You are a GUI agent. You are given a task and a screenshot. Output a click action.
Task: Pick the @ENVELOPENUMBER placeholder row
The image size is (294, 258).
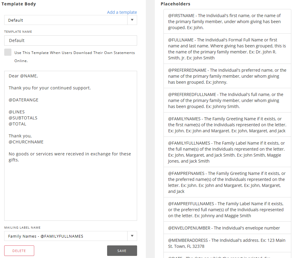[227, 228]
